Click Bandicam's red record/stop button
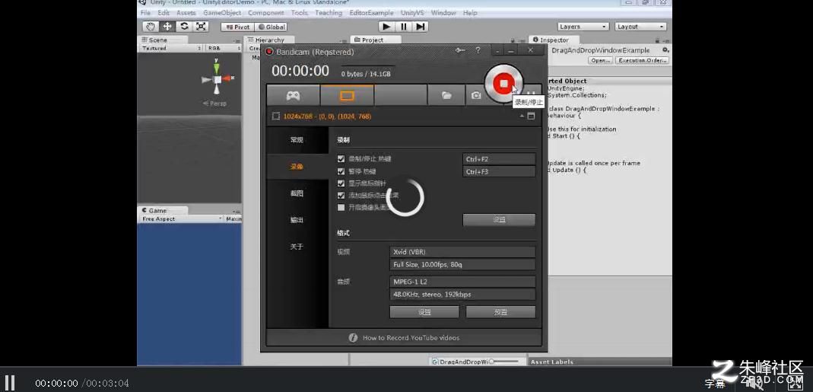 pos(503,83)
